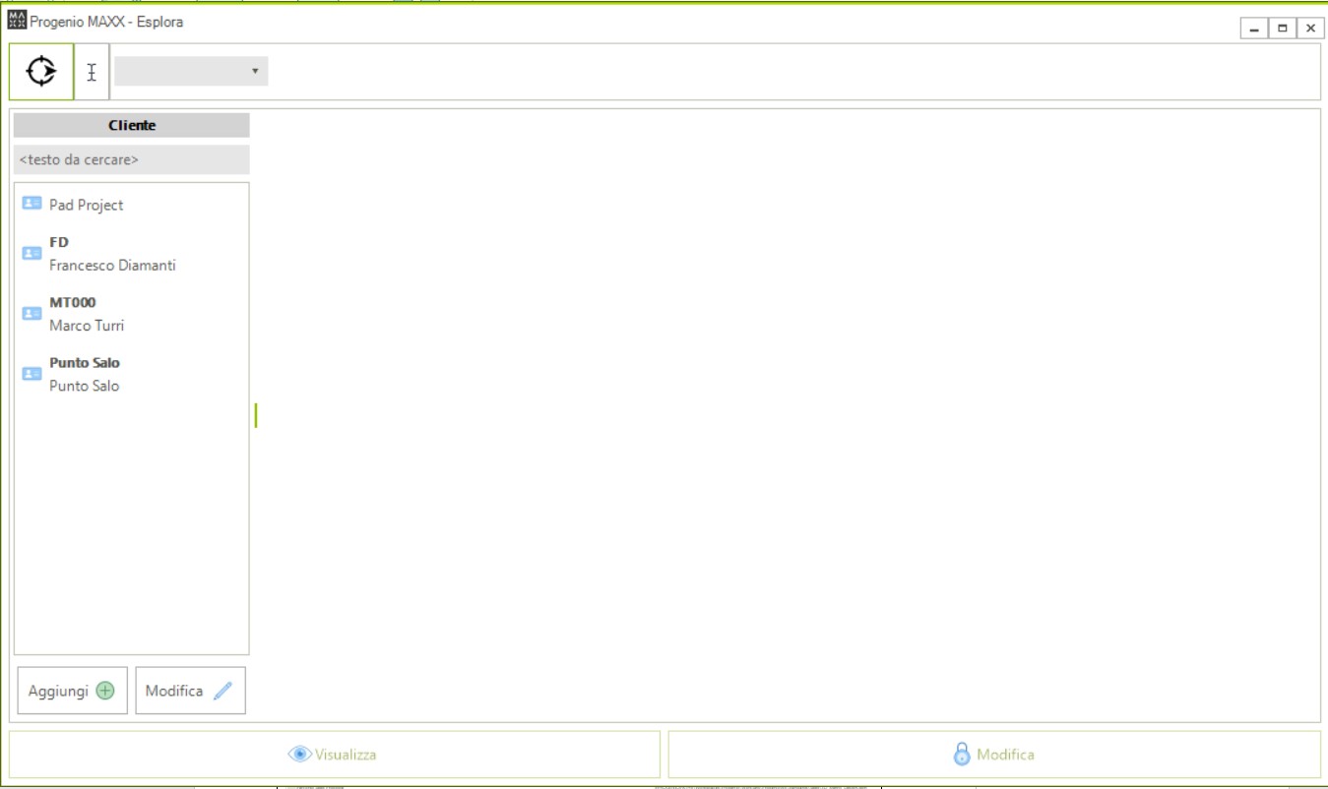
Task: Select the Marco Turri client entry
Action: click(132, 314)
